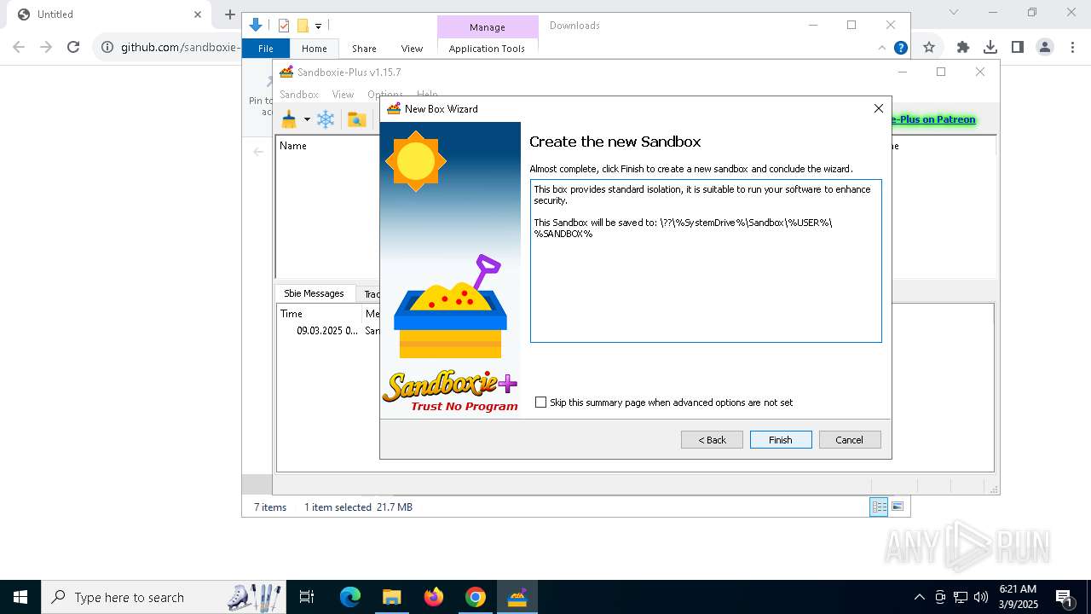
Task: Click the Time column header in messages
Action: 292,314
